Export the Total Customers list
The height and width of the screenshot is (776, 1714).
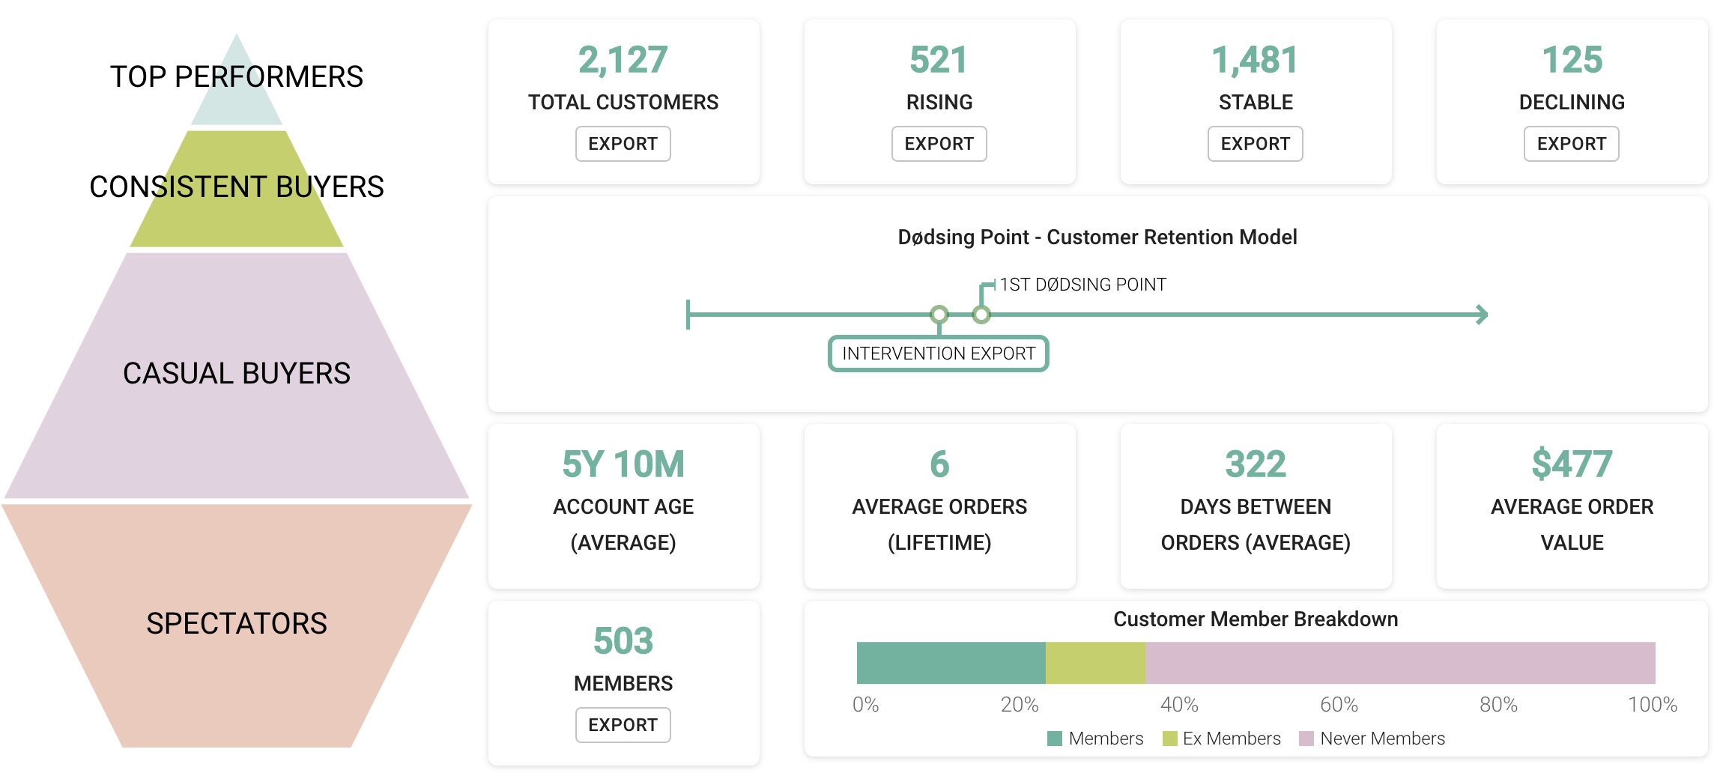[623, 144]
